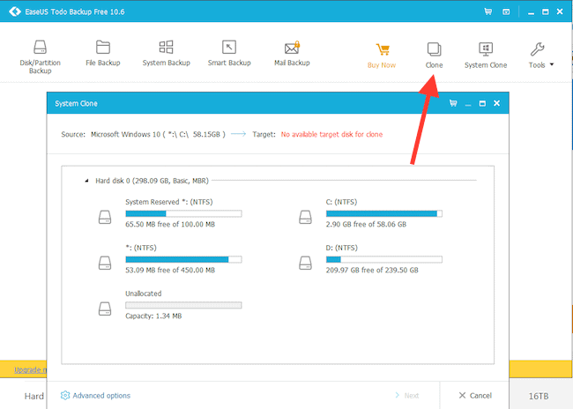573x409 pixels.
Task: Open the Clone tool
Action: point(434,56)
